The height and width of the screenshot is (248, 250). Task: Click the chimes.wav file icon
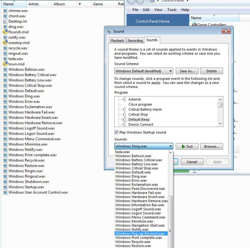5,11
